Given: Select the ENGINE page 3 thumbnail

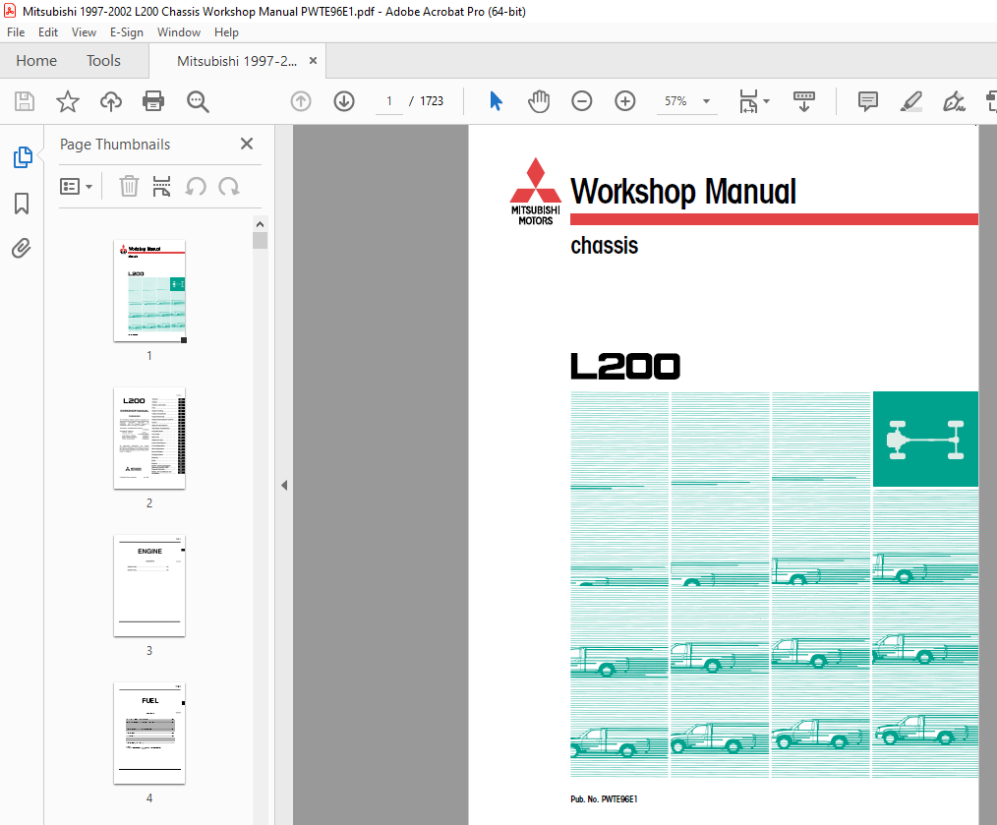Looking at the screenshot, I should [x=149, y=586].
